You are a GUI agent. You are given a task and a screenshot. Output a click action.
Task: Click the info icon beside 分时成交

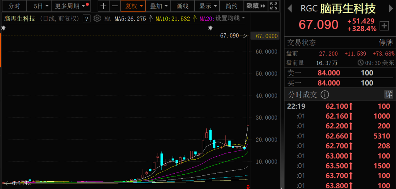tap(324, 95)
